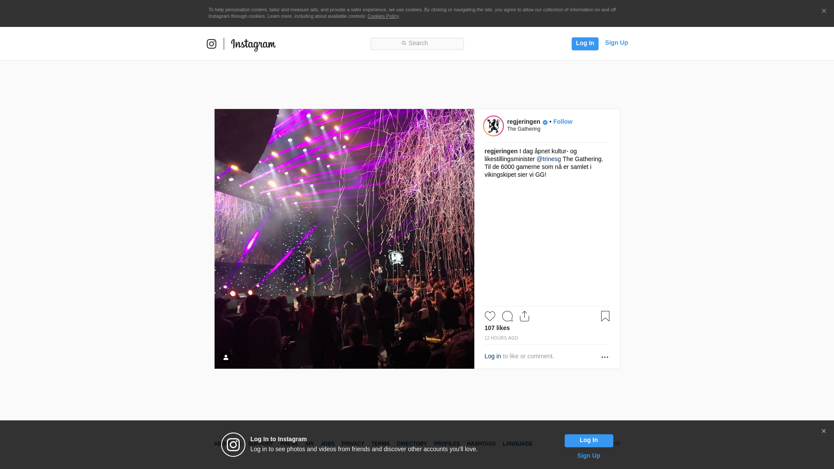Open regjeringen profile avatar
The image size is (834, 469).
[493, 126]
